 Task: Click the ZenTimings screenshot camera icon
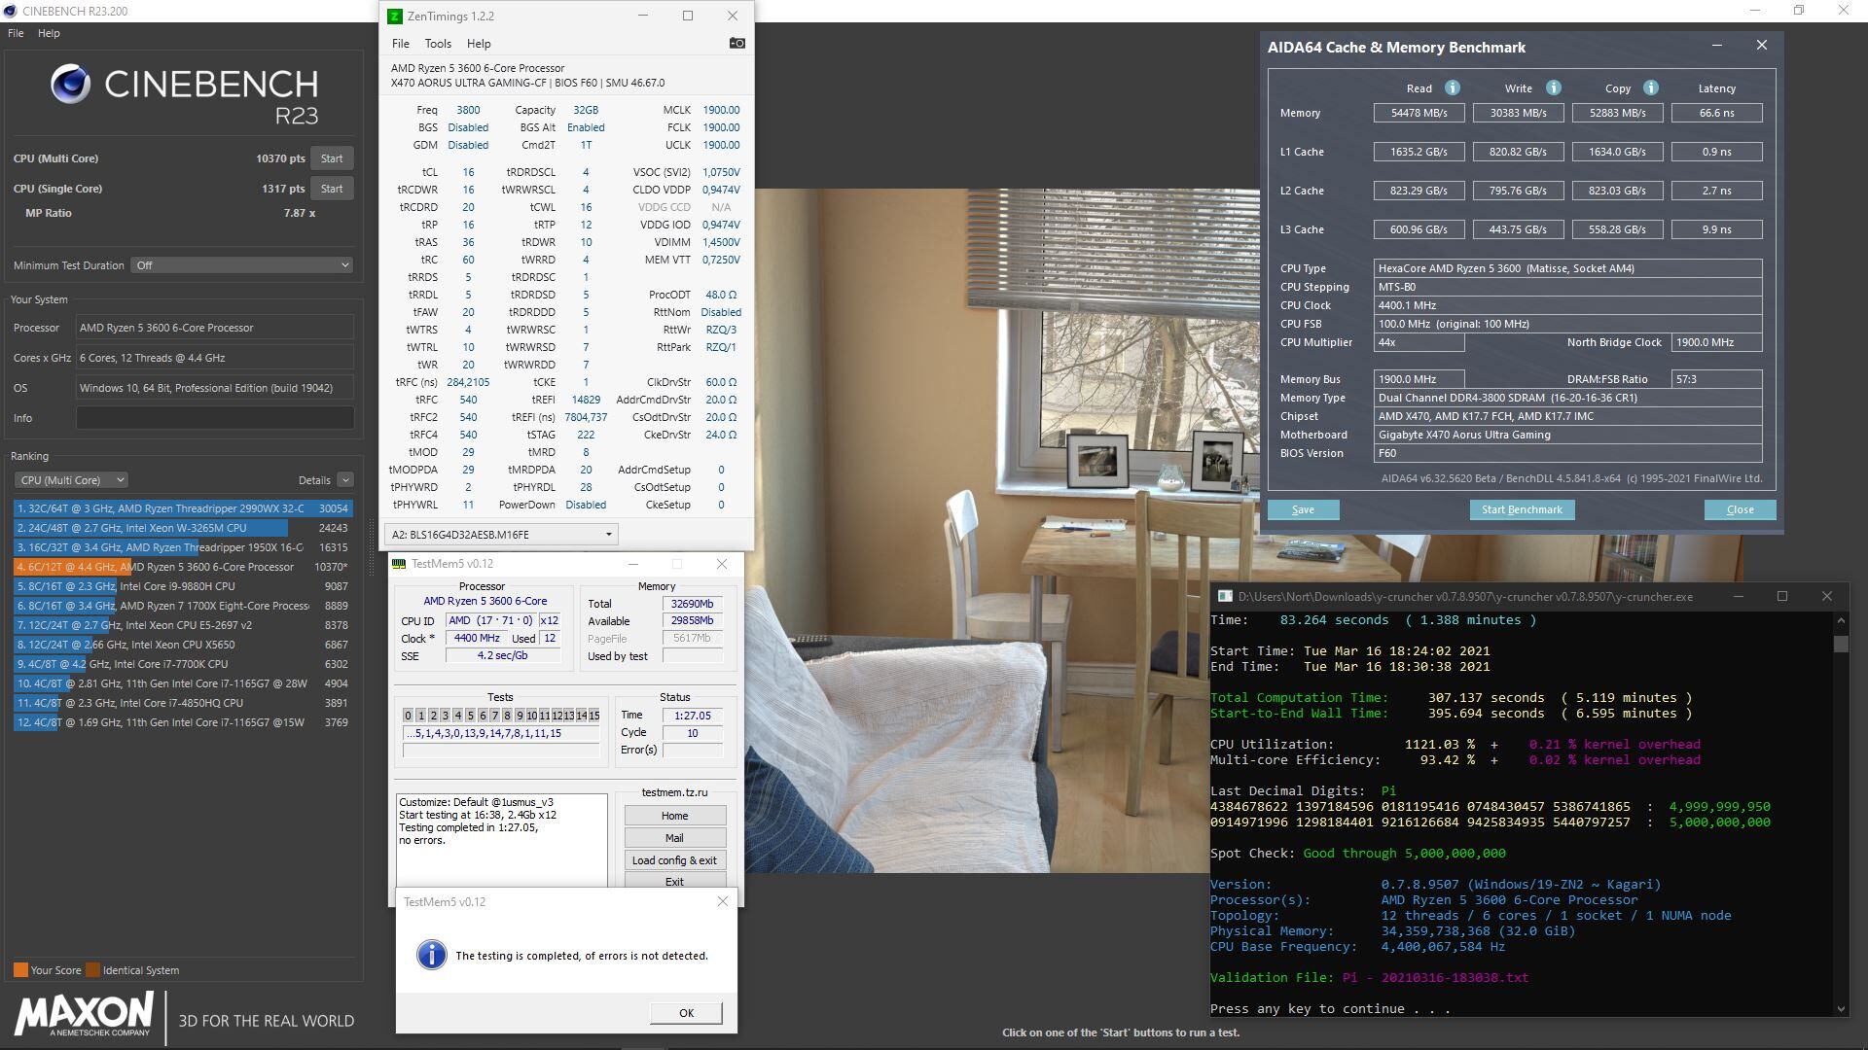coord(736,44)
